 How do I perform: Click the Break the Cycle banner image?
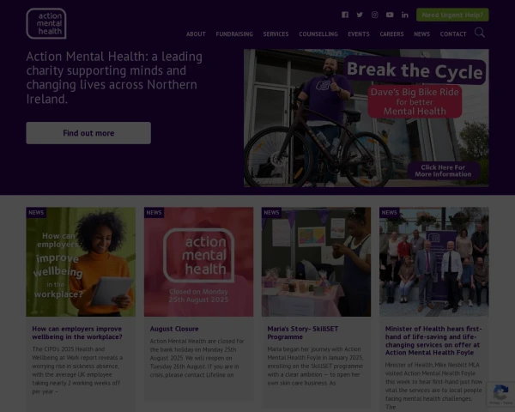[x=367, y=118]
